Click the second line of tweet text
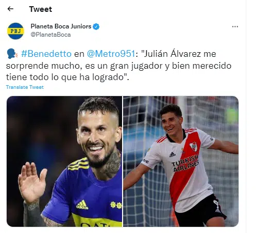The width and height of the screenshot is (256, 233). 119,66
